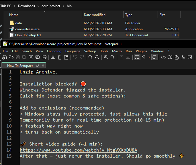196x165 pixels.
Task: Click the Close All toolbar icon
Action: tap(38, 57)
